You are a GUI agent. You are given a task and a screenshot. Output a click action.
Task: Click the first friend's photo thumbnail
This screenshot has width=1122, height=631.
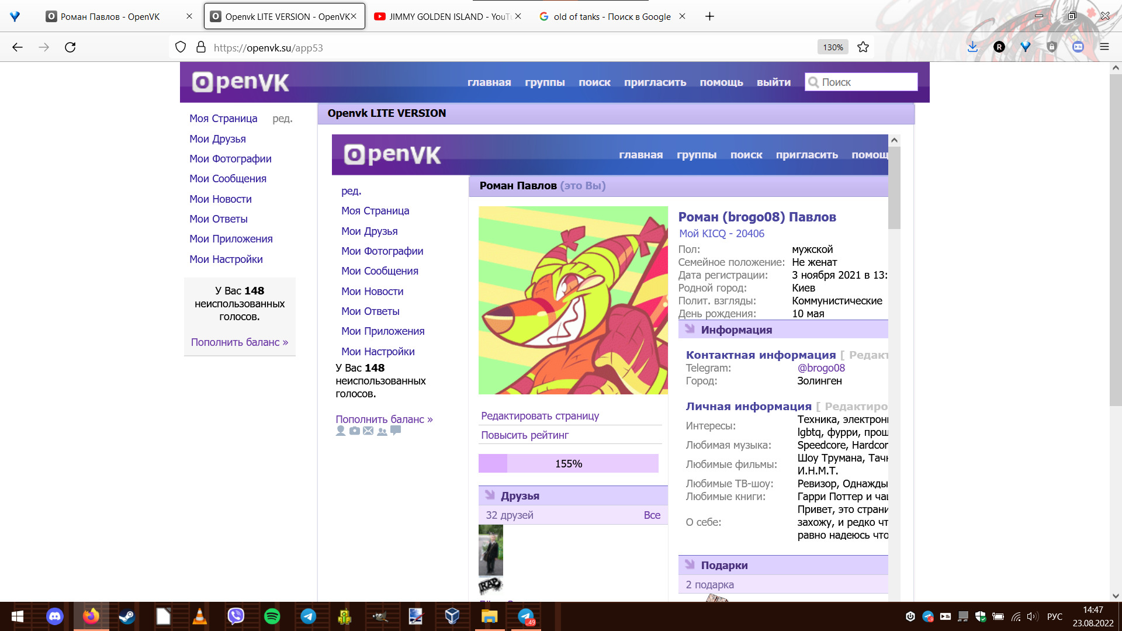click(491, 550)
